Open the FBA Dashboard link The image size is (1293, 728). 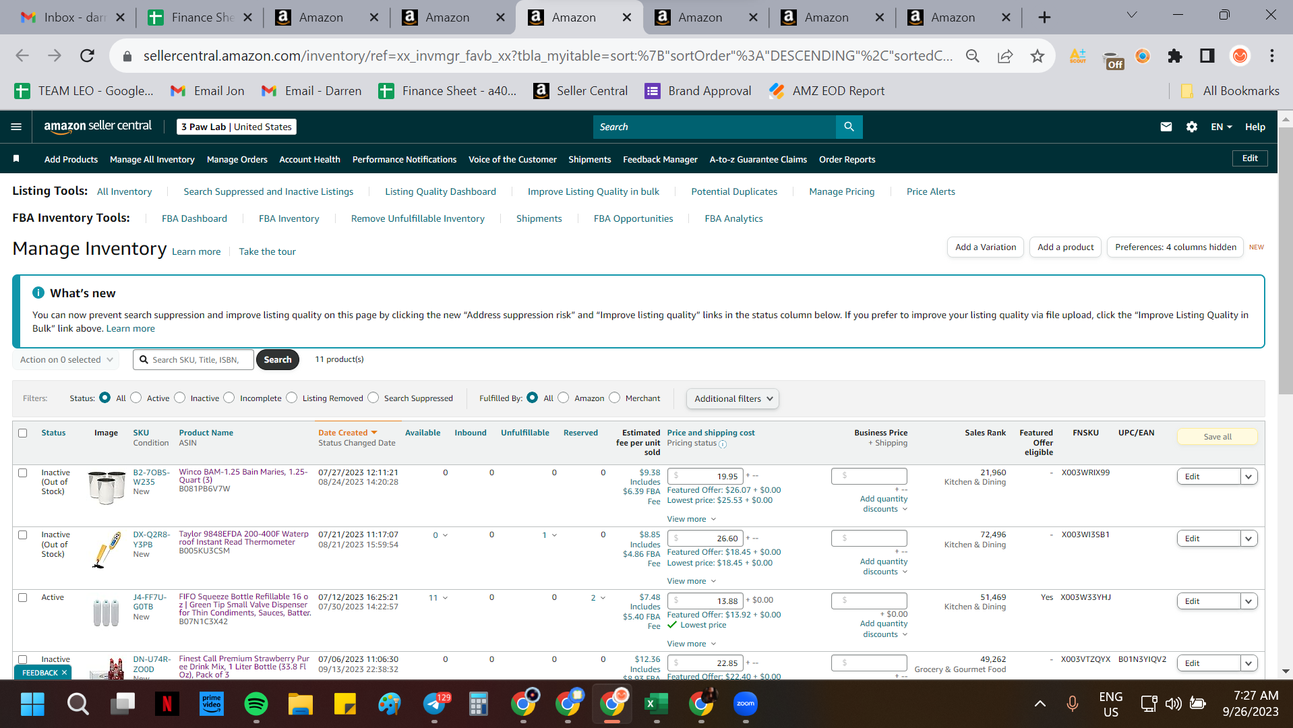pos(194,218)
